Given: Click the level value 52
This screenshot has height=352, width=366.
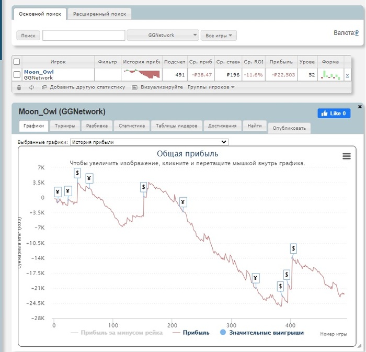Looking at the screenshot, I should [x=312, y=75].
